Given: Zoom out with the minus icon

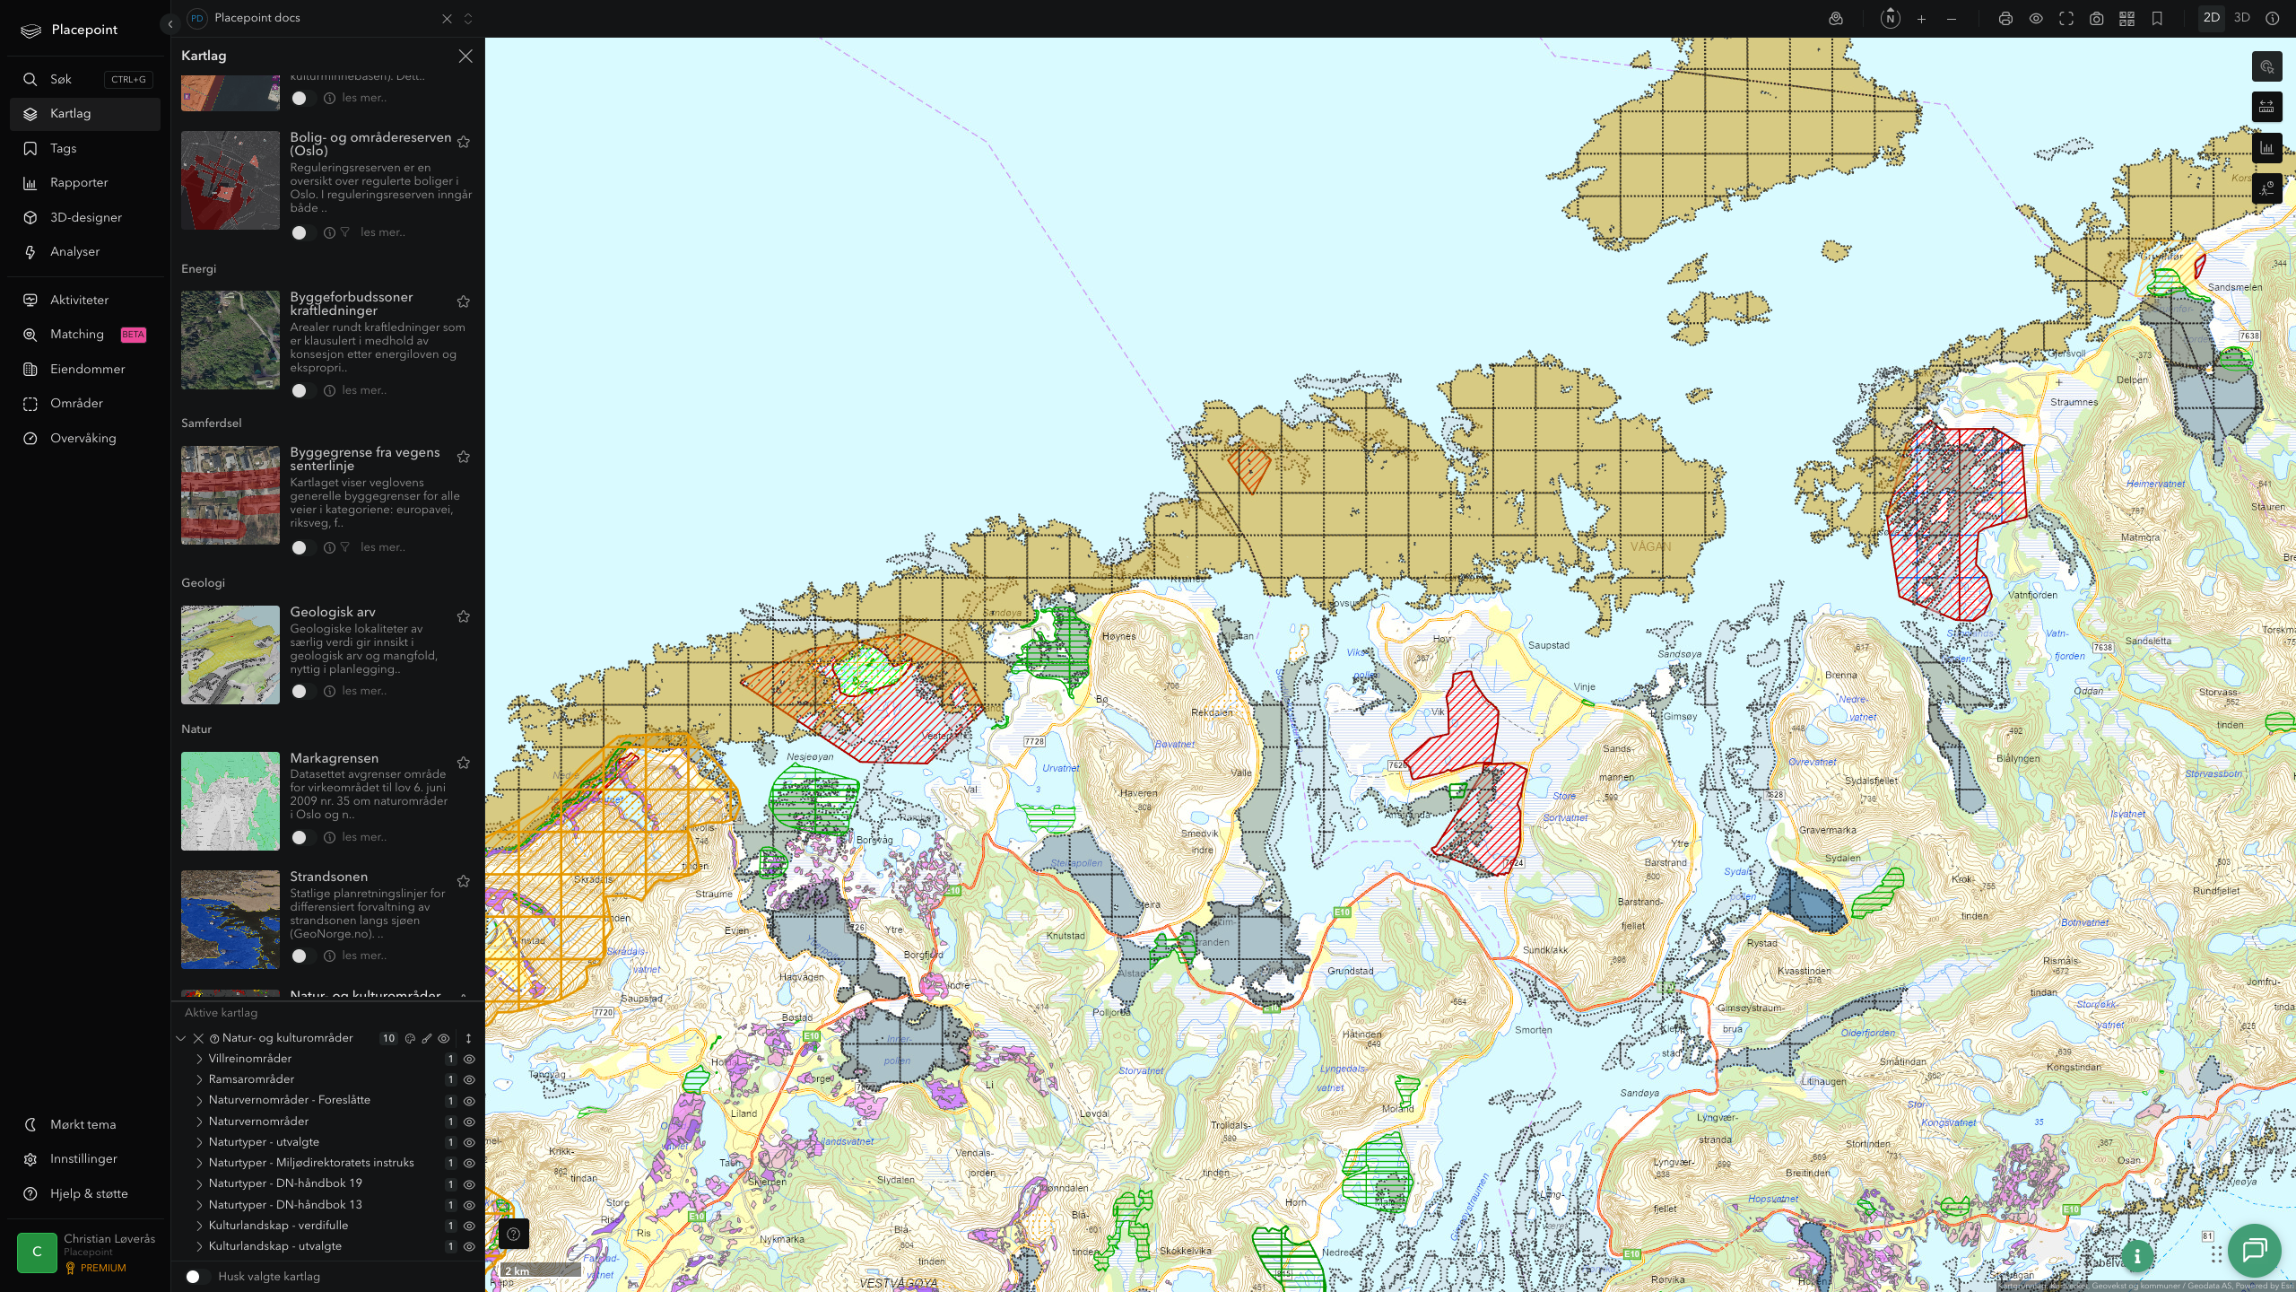Looking at the screenshot, I should coord(1952,19).
